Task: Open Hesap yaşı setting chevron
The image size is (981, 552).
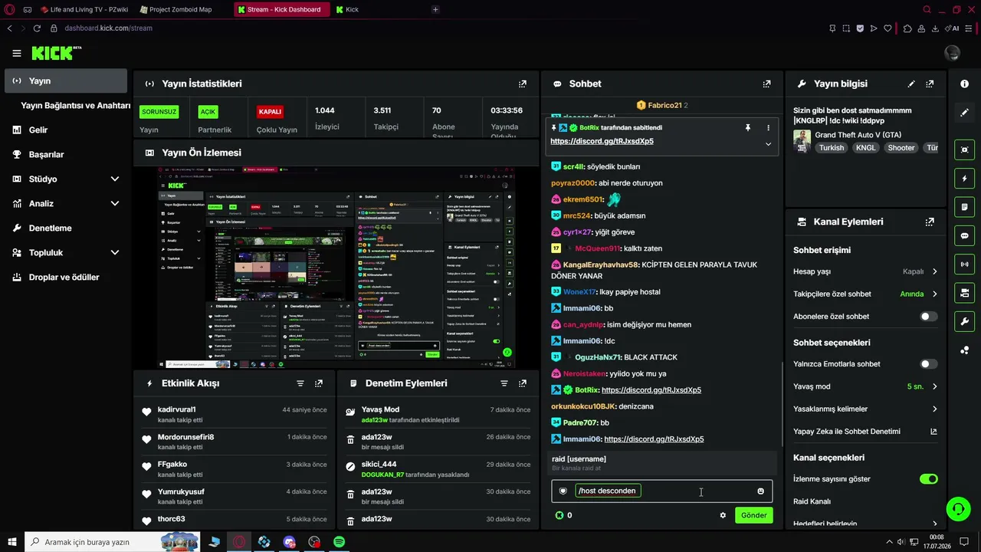Action: (x=934, y=271)
